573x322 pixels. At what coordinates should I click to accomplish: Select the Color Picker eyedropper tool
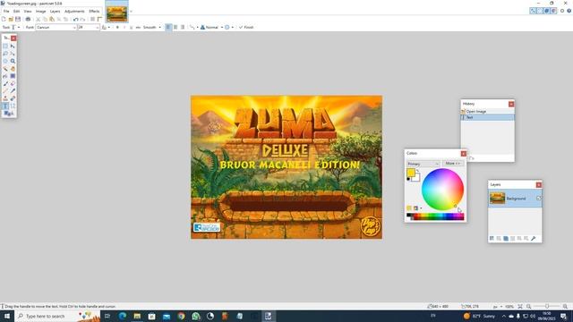[13, 91]
